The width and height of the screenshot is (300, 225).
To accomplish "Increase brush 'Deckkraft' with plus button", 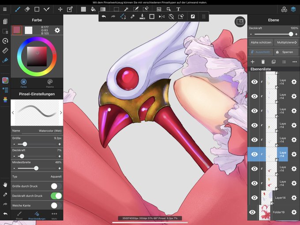I will point(60,156).
